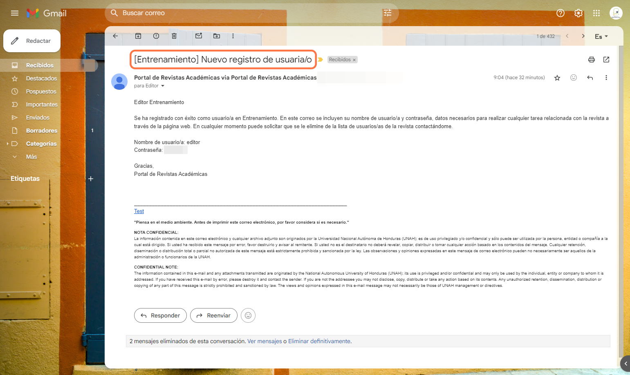Show search options filter icon
630x375 pixels.
[388, 13]
